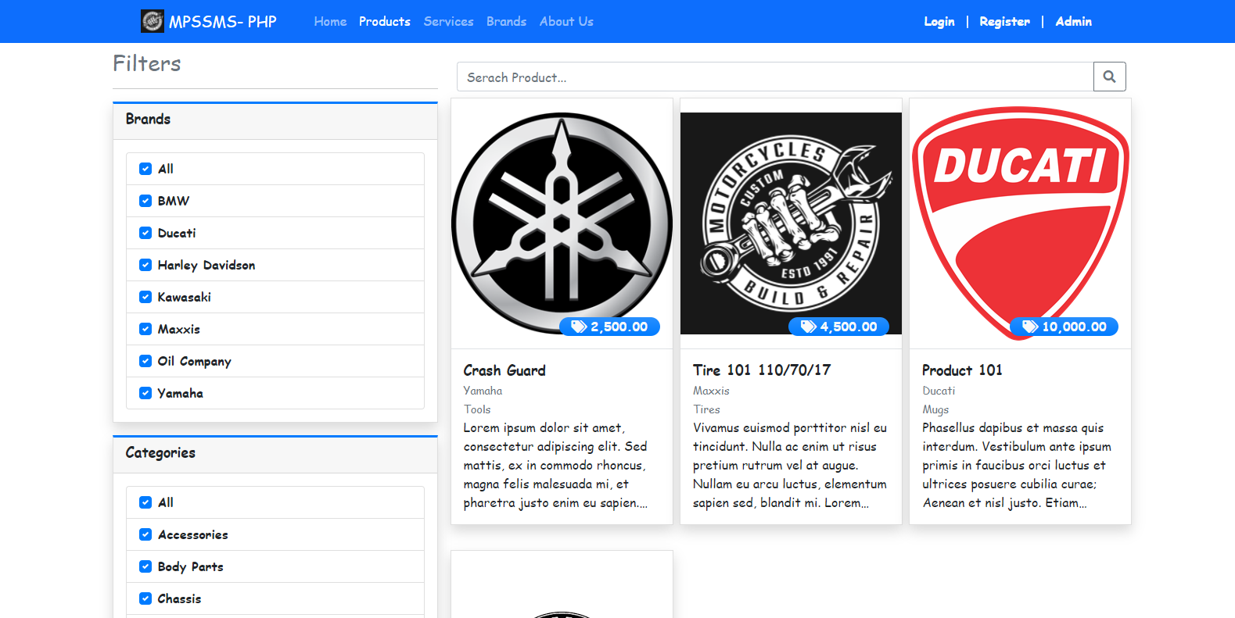The height and width of the screenshot is (618, 1235).
Task: Toggle the All brands checkbox
Action: tap(145, 169)
